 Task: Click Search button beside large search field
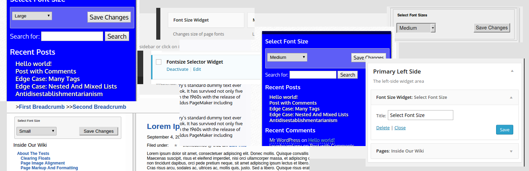coord(117,36)
